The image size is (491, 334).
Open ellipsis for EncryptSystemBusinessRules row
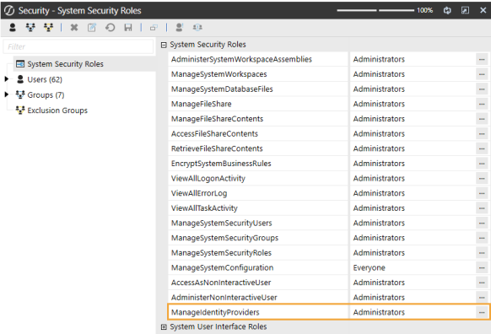482,164
